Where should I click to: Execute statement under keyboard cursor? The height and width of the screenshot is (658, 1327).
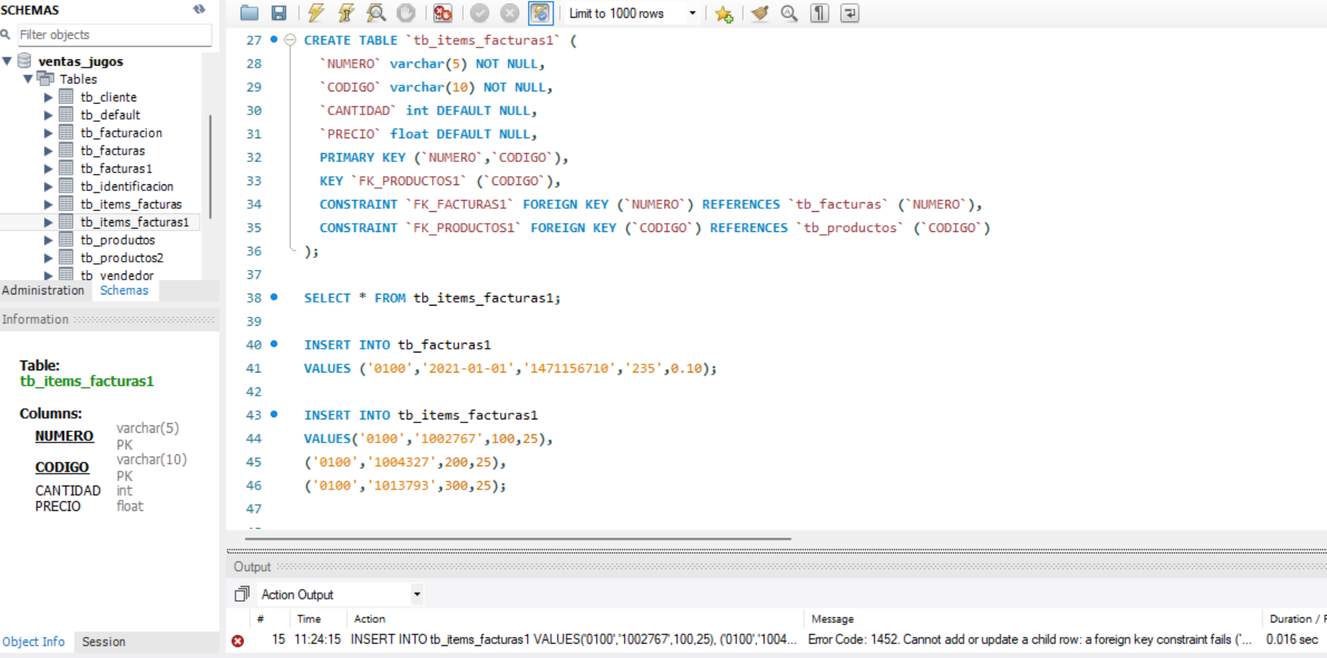click(x=346, y=13)
